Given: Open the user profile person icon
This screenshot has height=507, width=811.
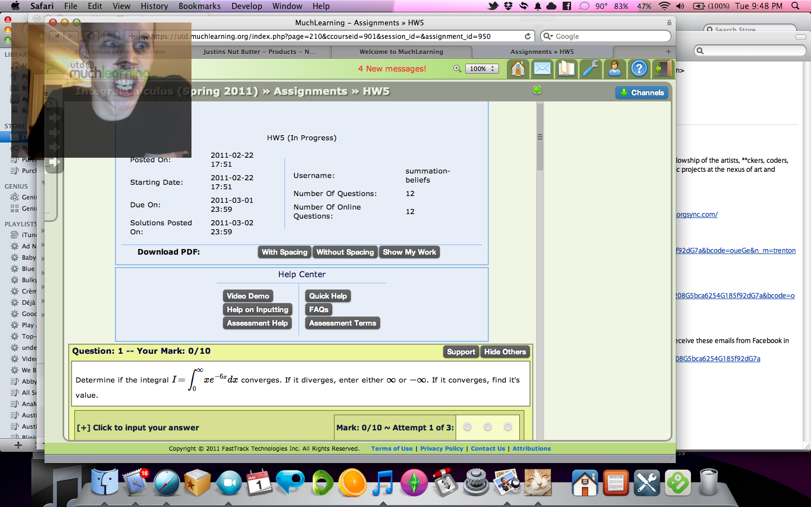Looking at the screenshot, I should pos(614,69).
